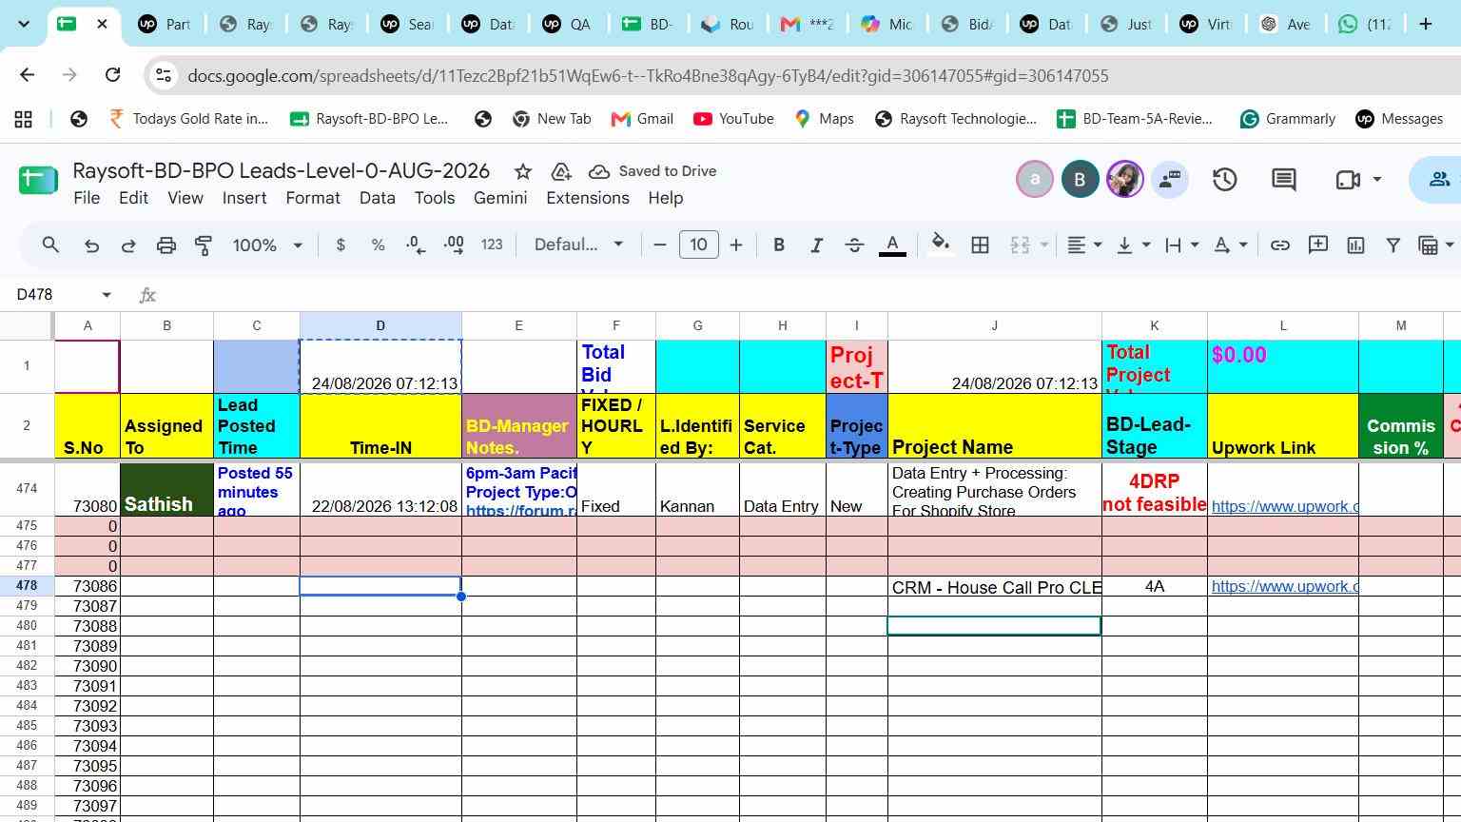This screenshot has width=1461, height=822.
Task: Open the zoom 100% dropdown
Action: pos(267,245)
